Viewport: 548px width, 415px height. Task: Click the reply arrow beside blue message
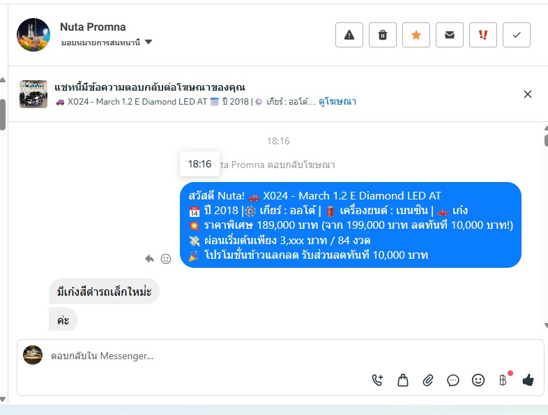(150, 259)
